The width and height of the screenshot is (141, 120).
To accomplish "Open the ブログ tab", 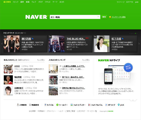I will [41, 2].
